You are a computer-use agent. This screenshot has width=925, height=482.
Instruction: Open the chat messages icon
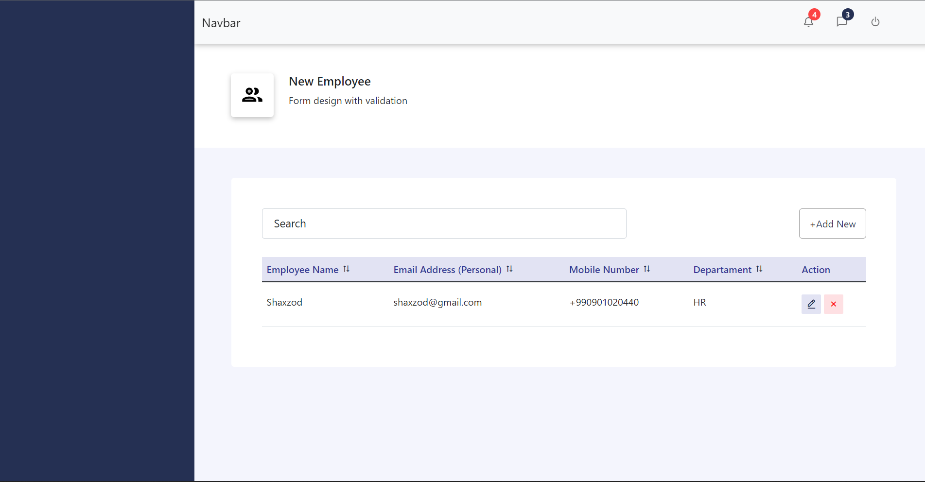click(842, 22)
